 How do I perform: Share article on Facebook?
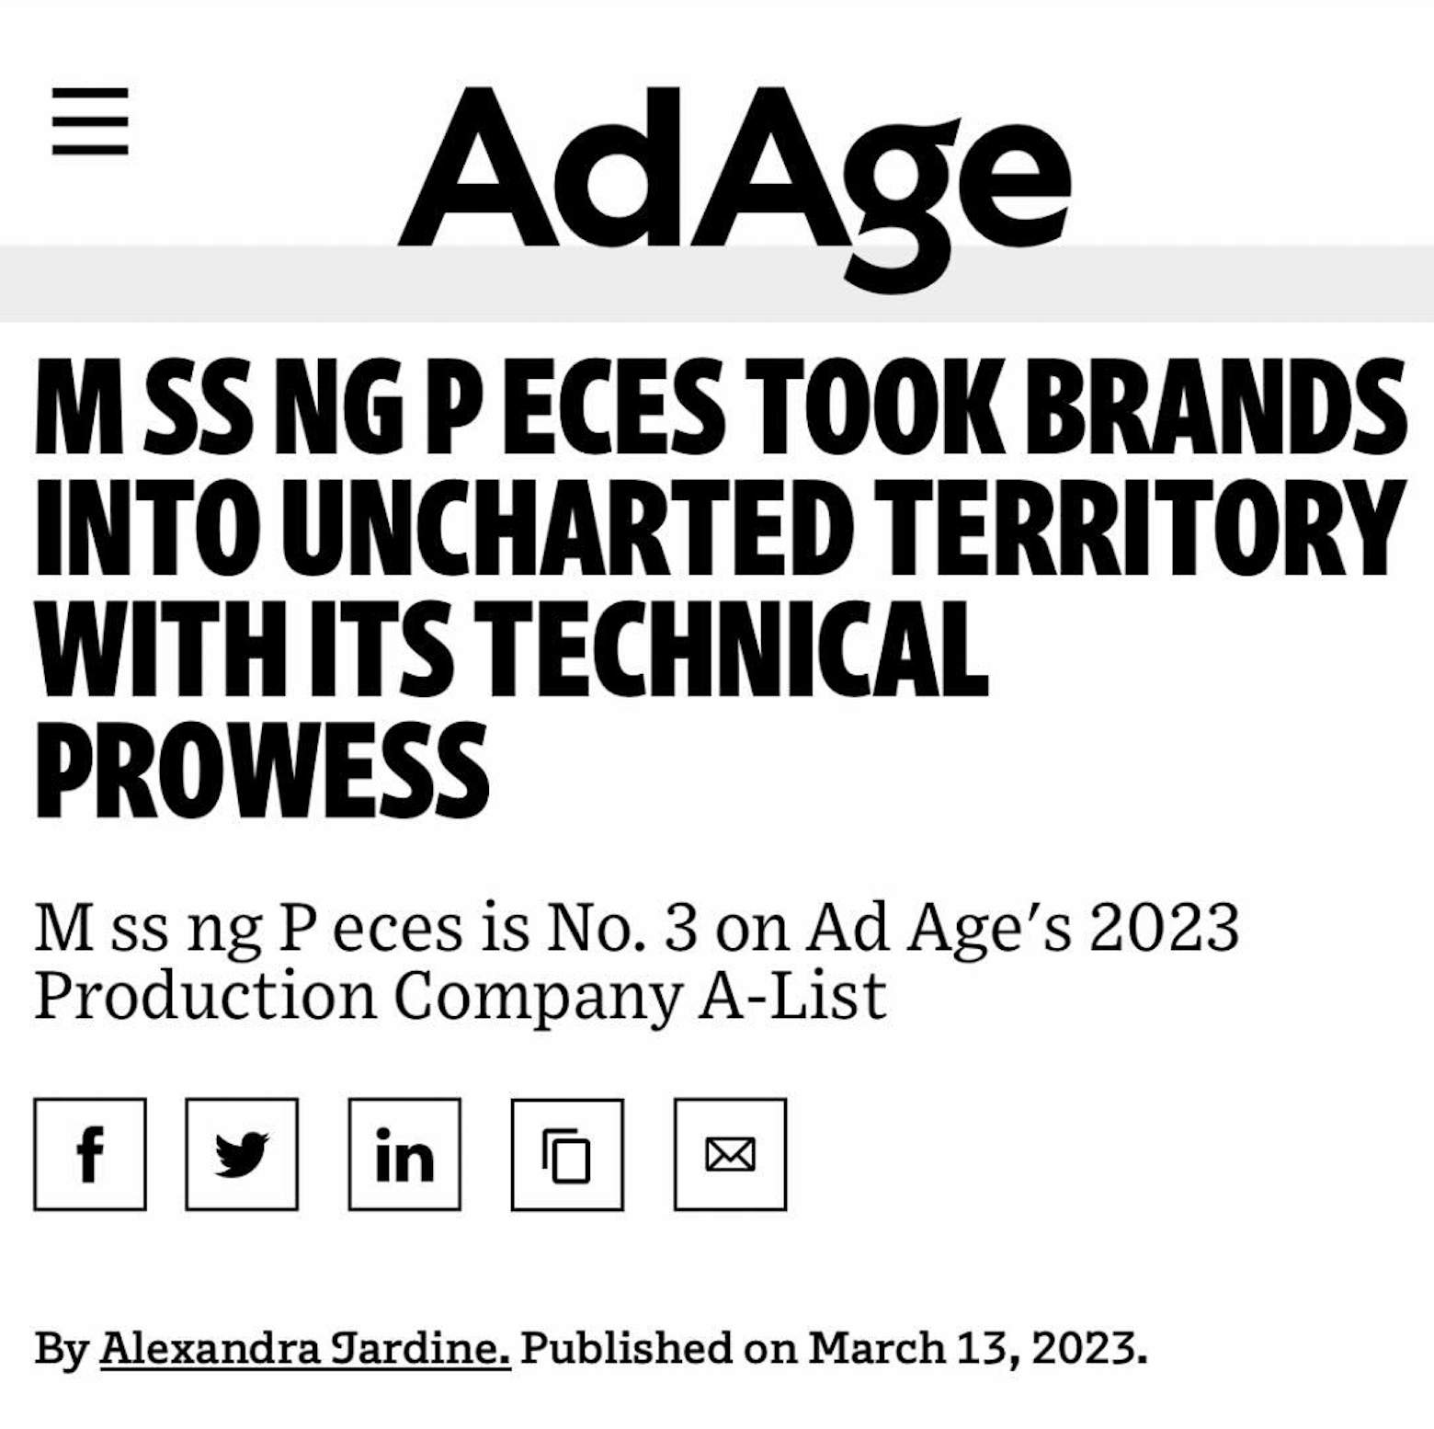tap(90, 1154)
